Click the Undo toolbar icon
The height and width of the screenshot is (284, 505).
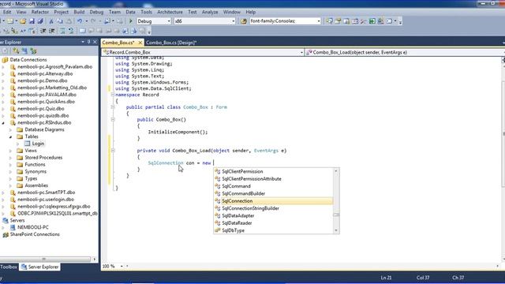(x=80, y=21)
